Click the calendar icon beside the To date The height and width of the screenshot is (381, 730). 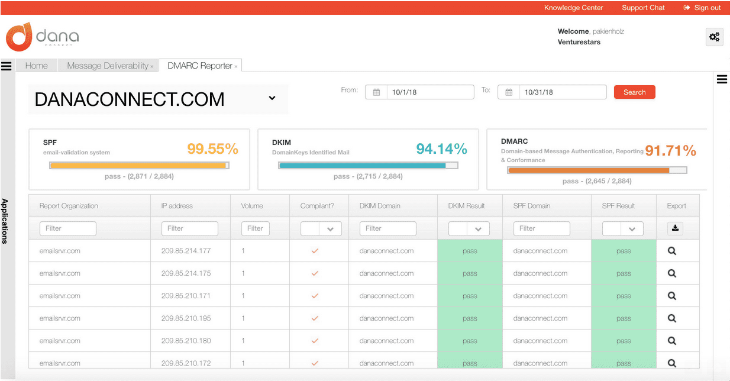[x=508, y=92]
